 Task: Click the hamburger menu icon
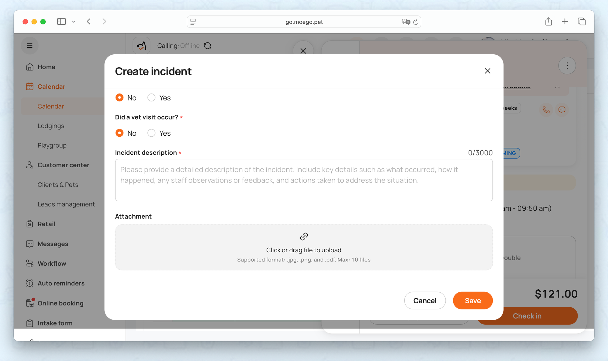coord(29,46)
